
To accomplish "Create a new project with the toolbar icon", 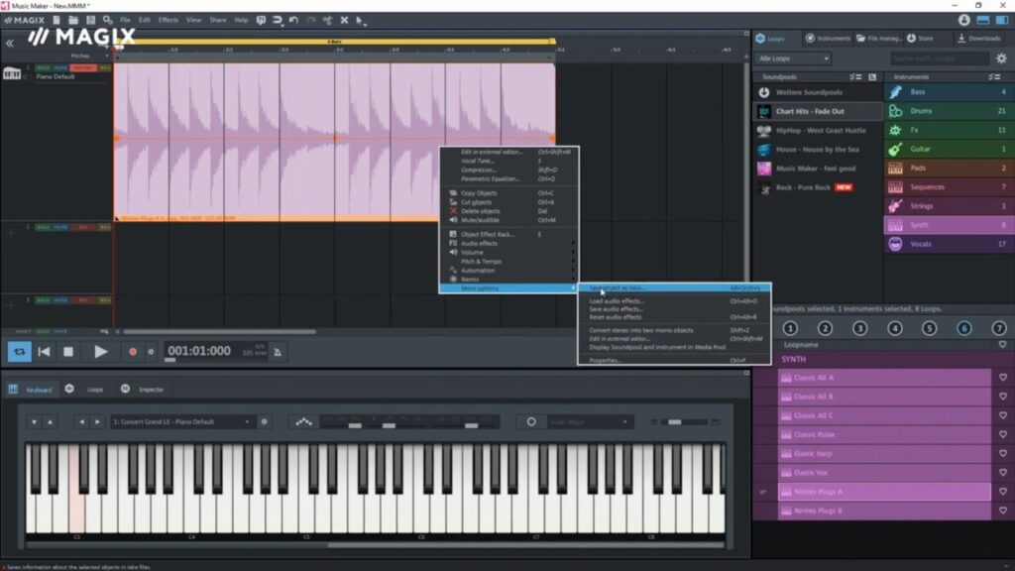I will (56, 20).
